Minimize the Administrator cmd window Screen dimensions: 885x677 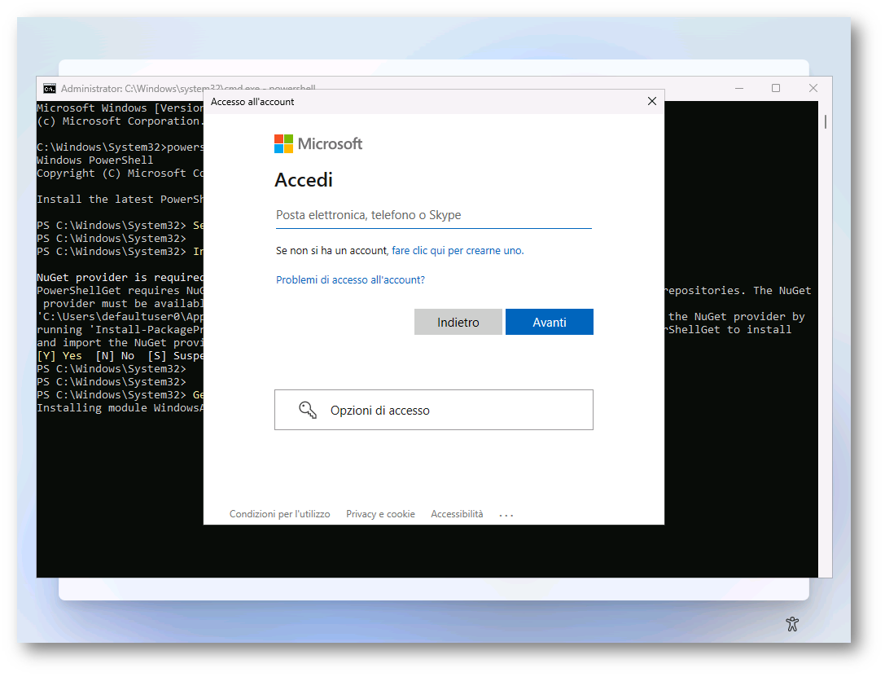(738, 89)
